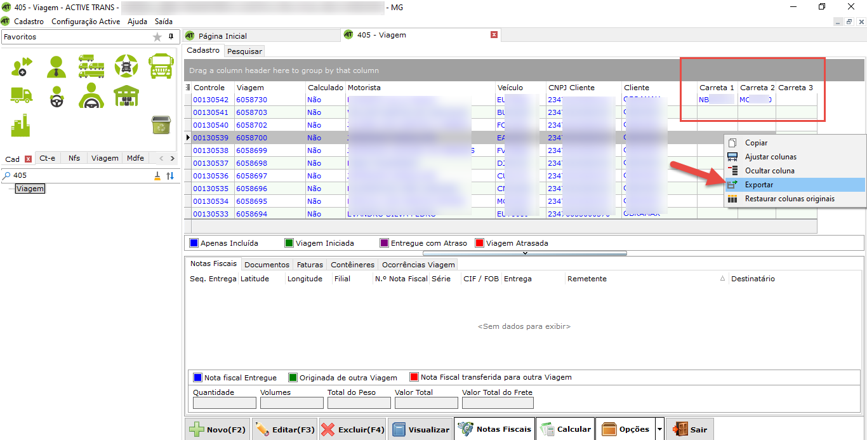The height and width of the screenshot is (440, 867).
Task: Open the front-facing truck favorite icon
Action: (x=161, y=66)
